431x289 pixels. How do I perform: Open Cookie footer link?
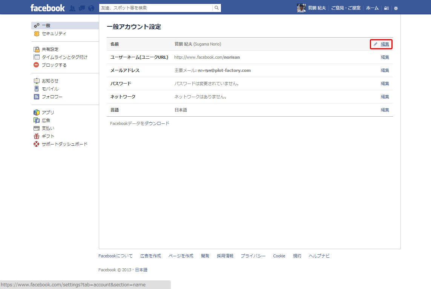coord(279,256)
